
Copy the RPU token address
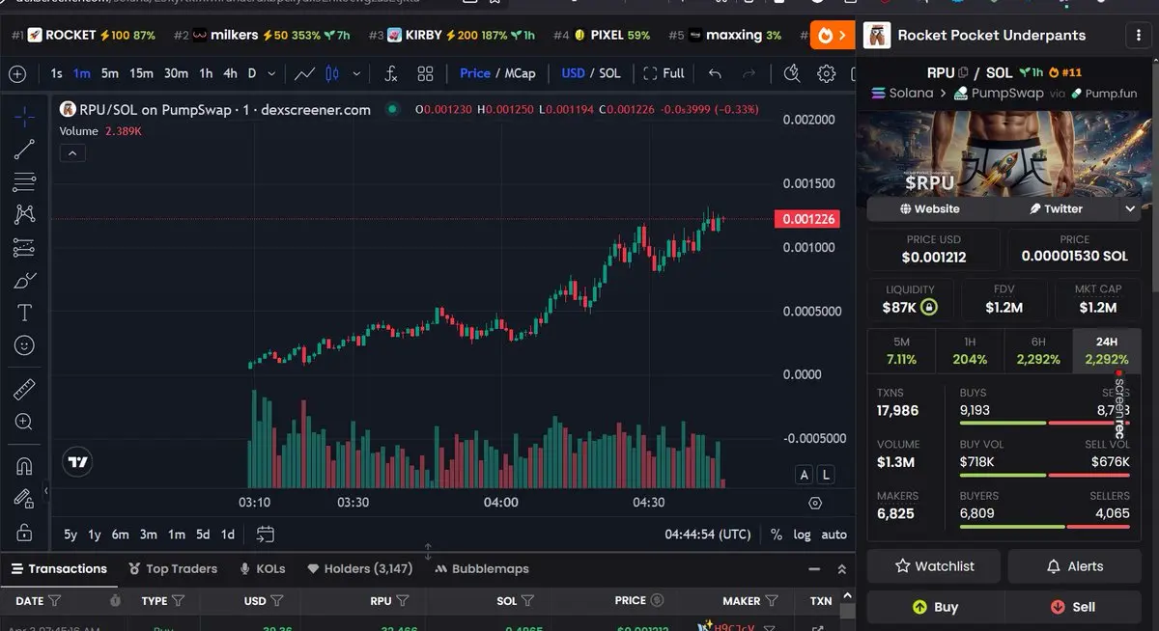click(963, 72)
